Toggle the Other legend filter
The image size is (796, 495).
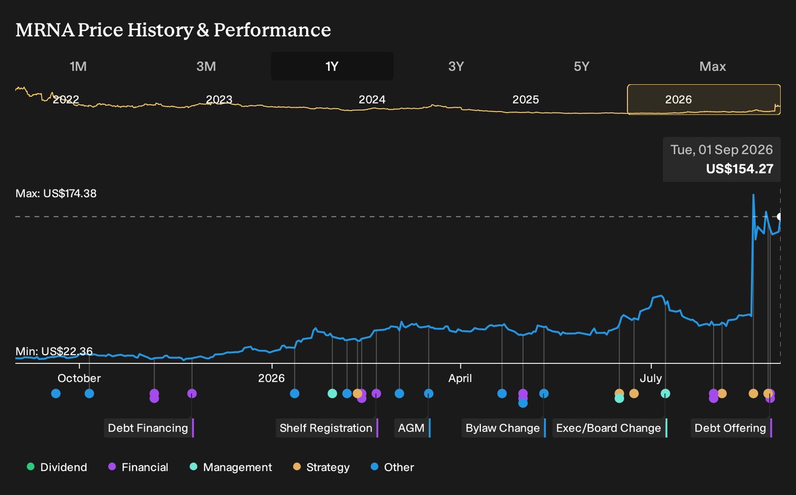tap(392, 467)
